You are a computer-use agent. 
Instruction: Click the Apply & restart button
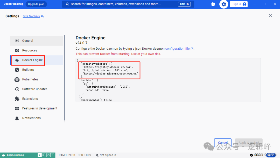249,142
